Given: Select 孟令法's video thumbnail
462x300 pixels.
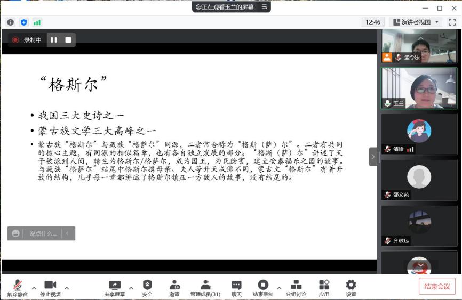Looking at the screenshot, I should pyautogui.click(x=419, y=46).
